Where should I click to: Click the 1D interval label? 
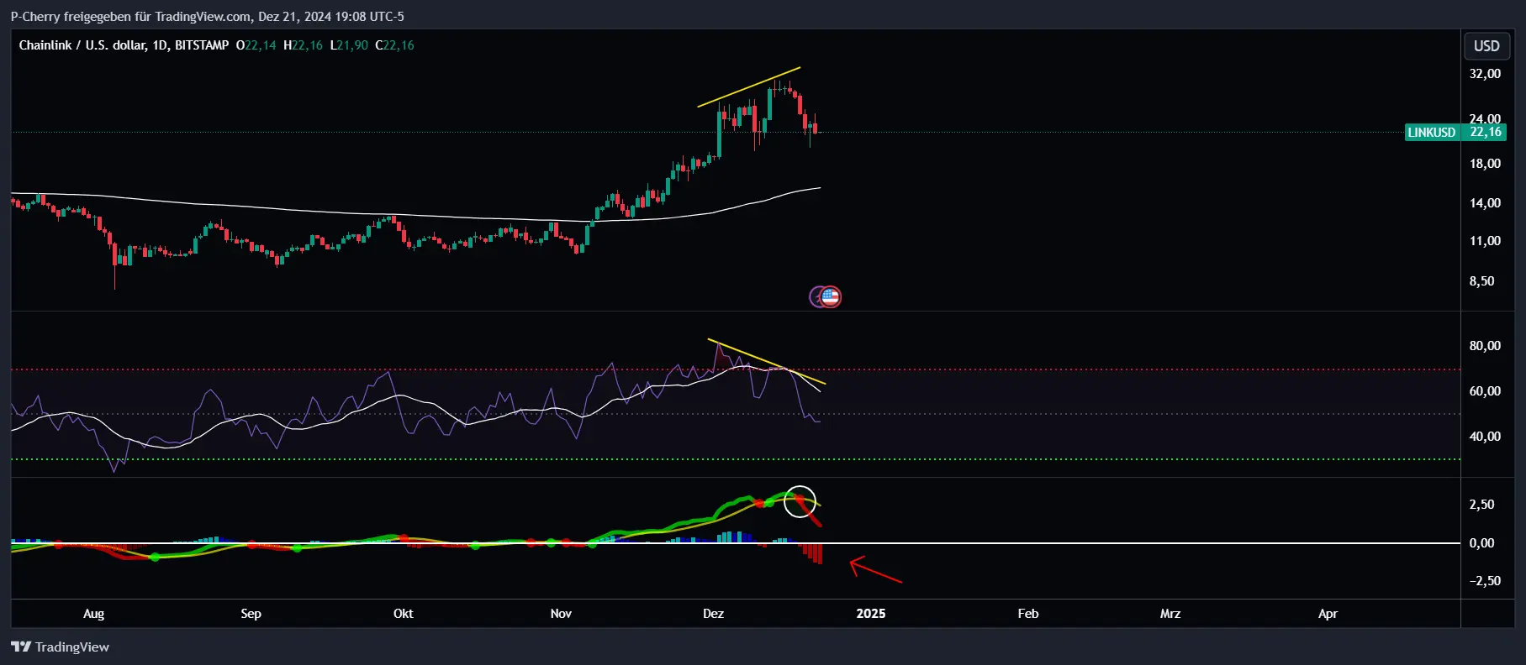click(160, 45)
